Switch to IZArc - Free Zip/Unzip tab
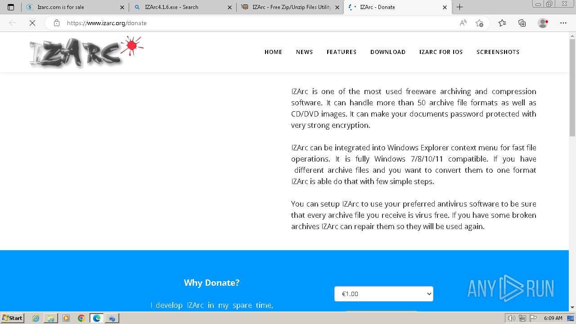 (x=290, y=7)
